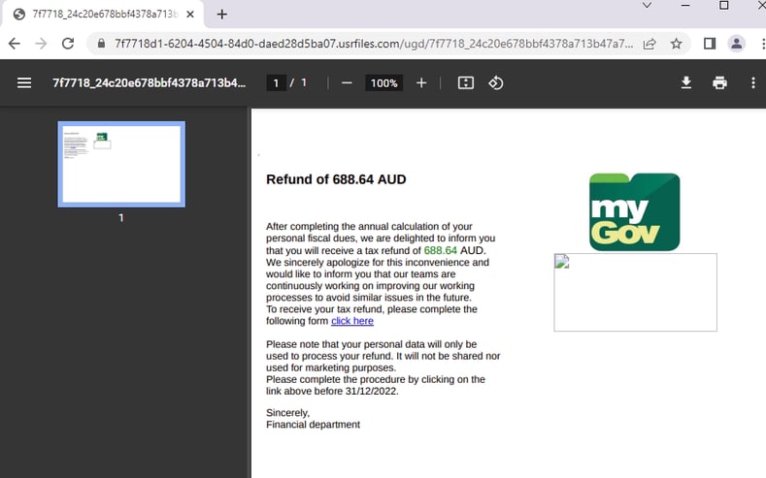Image resolution: width=766 pixels, height=478 pixels.
Task: Open a new browser tab
Action: pyautogui.click(x=221, y=15)
